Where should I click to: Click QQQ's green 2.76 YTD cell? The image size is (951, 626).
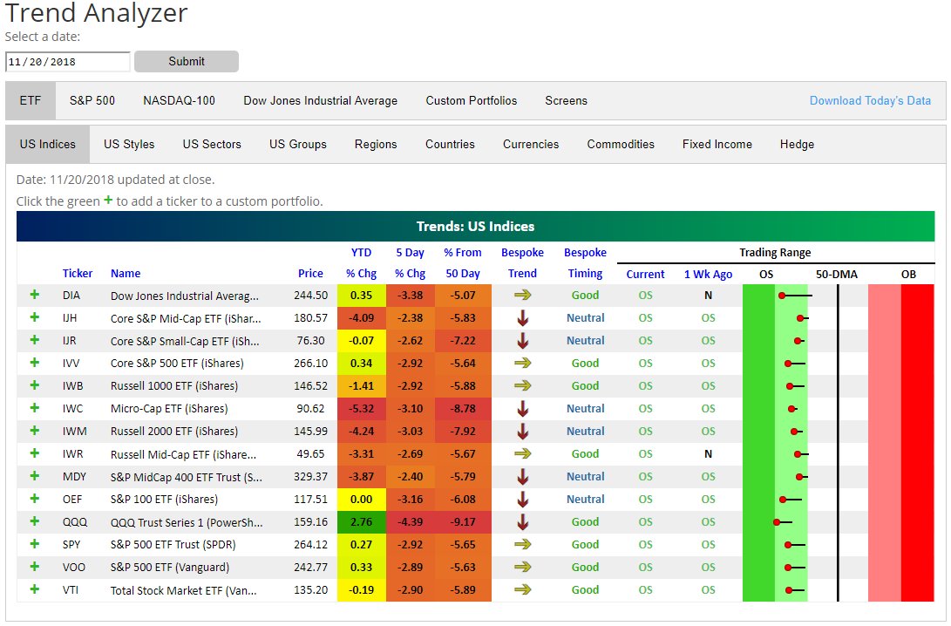point(362,521)
